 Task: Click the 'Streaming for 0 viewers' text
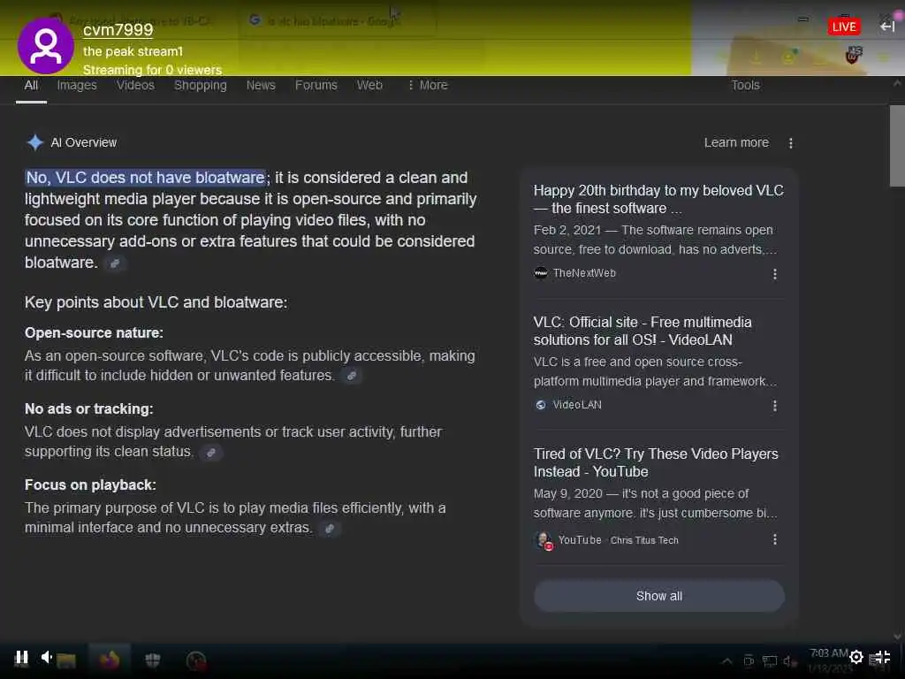tap(152, 70)
